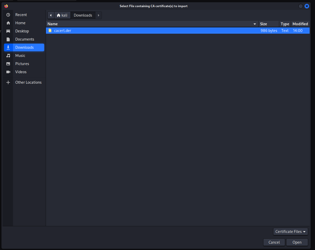
Task: Click the Music note icon
Action: click(x=8, y=56)
